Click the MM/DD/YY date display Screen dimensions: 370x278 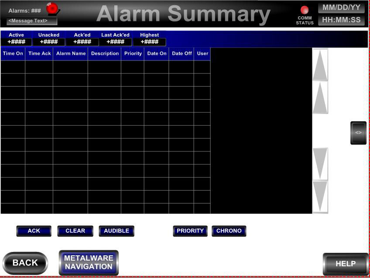341,8
